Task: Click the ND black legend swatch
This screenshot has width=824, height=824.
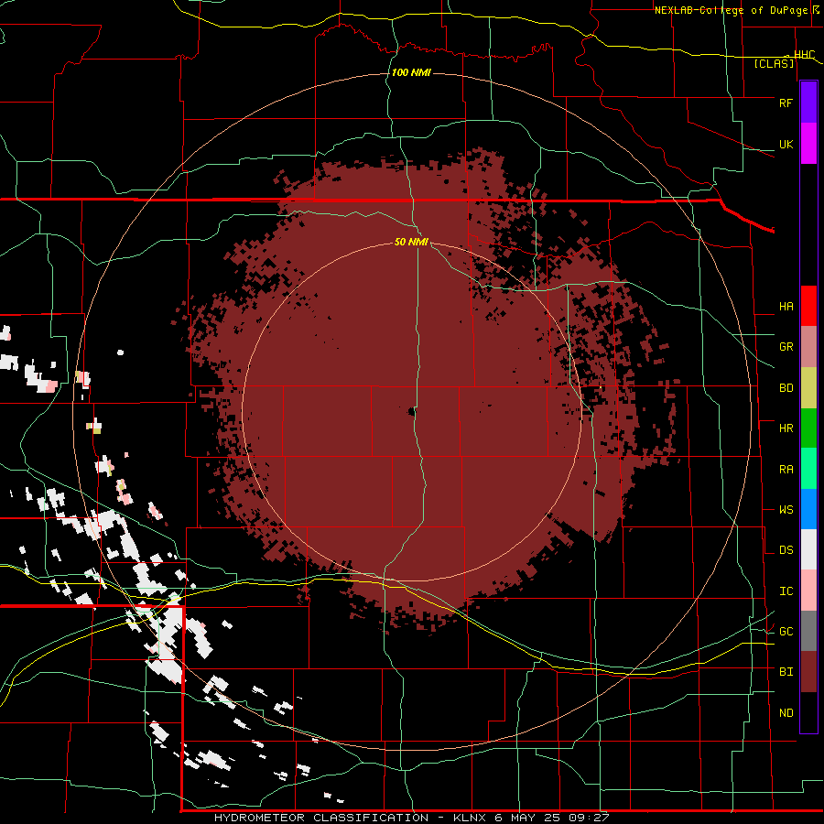Action: click(x=808, y=712)
